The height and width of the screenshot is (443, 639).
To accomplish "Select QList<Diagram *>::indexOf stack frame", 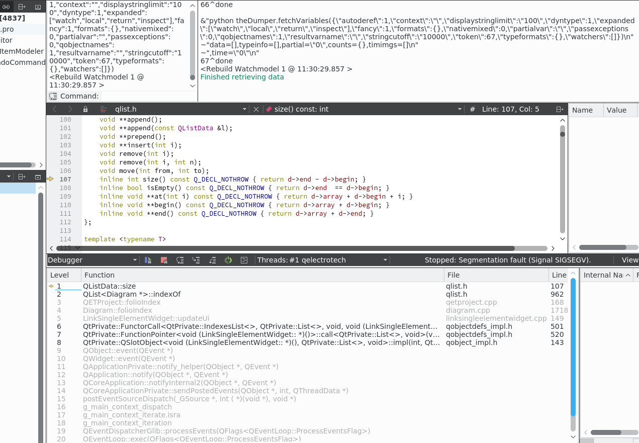I will pos(132,294).
